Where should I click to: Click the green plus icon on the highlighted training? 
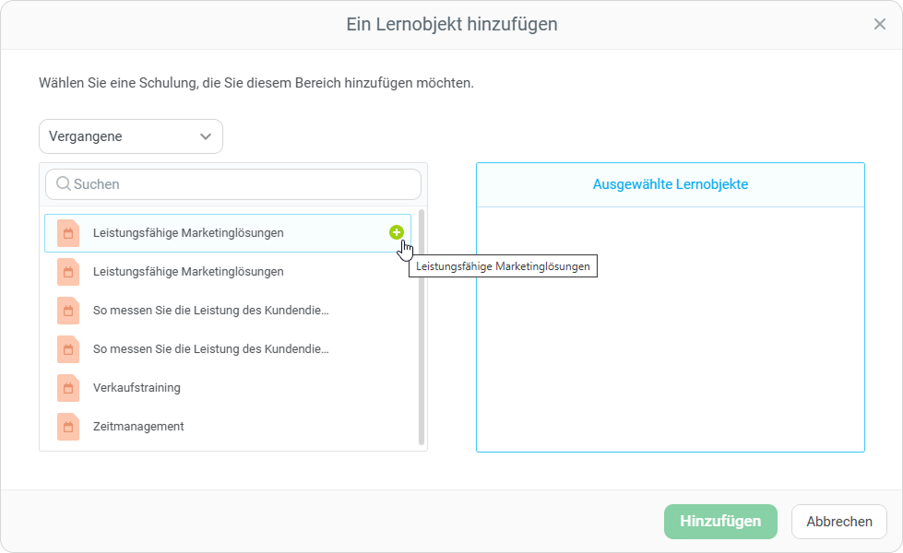396,232
